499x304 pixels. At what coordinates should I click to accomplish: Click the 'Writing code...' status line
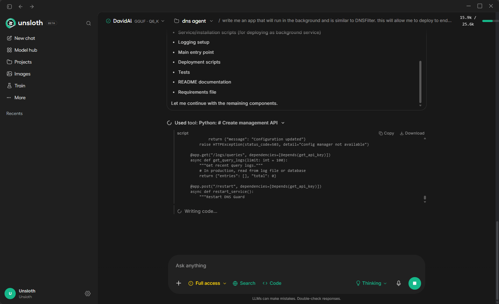[x=197, y=211]
